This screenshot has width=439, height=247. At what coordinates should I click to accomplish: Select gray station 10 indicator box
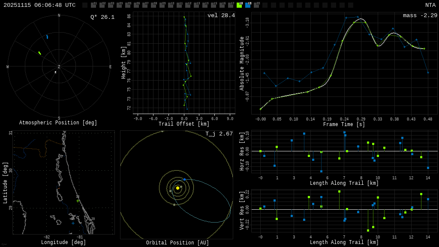coord(171,5)
